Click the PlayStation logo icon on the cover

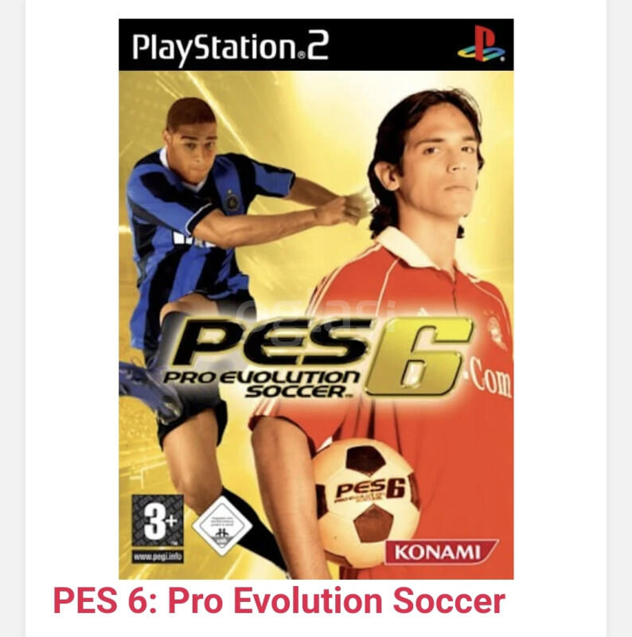tap(482, 44)
